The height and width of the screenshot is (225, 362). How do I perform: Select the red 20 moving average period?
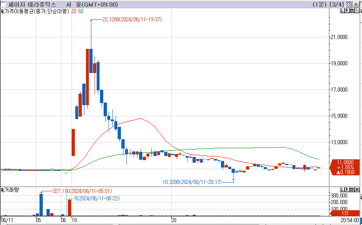(74, 11)
